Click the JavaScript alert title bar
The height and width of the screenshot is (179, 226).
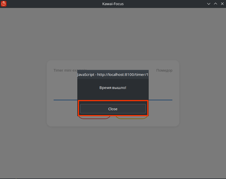point(113,74)
